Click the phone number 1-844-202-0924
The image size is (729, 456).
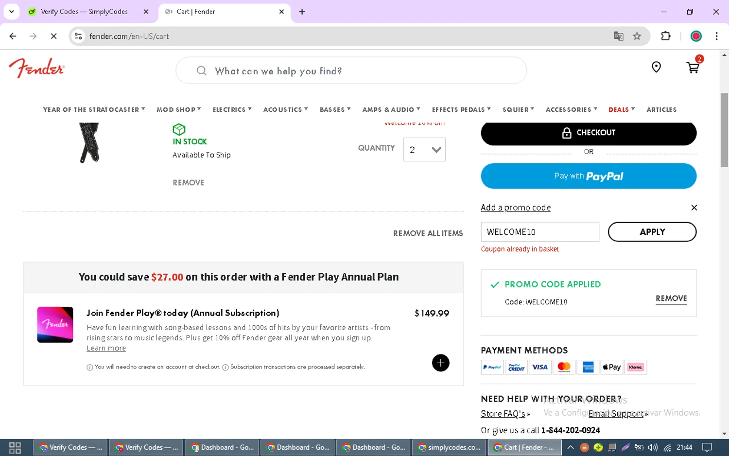[571, 430]
